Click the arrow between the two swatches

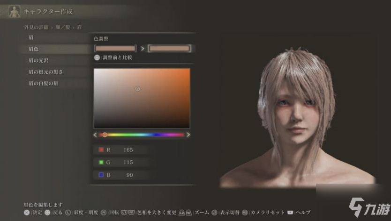click(x=143, y=49)
